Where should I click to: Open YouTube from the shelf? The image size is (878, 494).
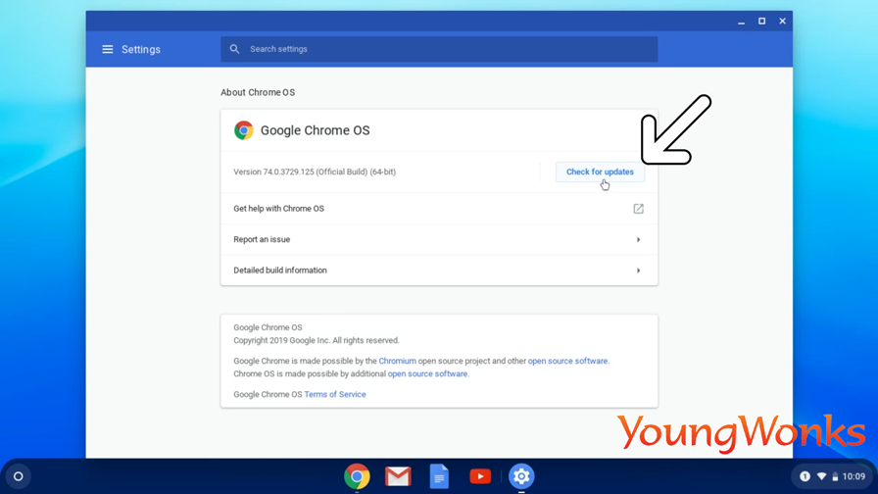click(x=480, y=476)
